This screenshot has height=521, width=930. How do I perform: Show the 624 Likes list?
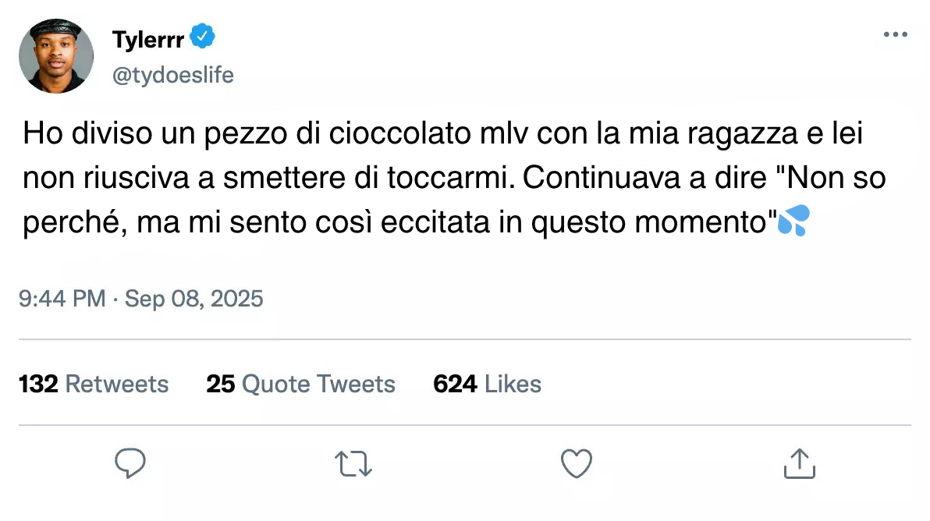coord(487,384)
